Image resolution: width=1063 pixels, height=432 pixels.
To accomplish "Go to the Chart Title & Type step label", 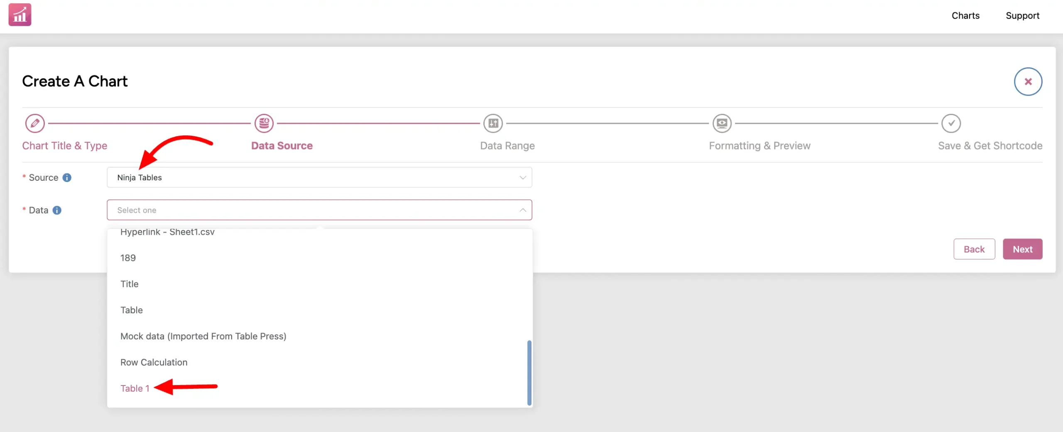I will click(65, 146).
